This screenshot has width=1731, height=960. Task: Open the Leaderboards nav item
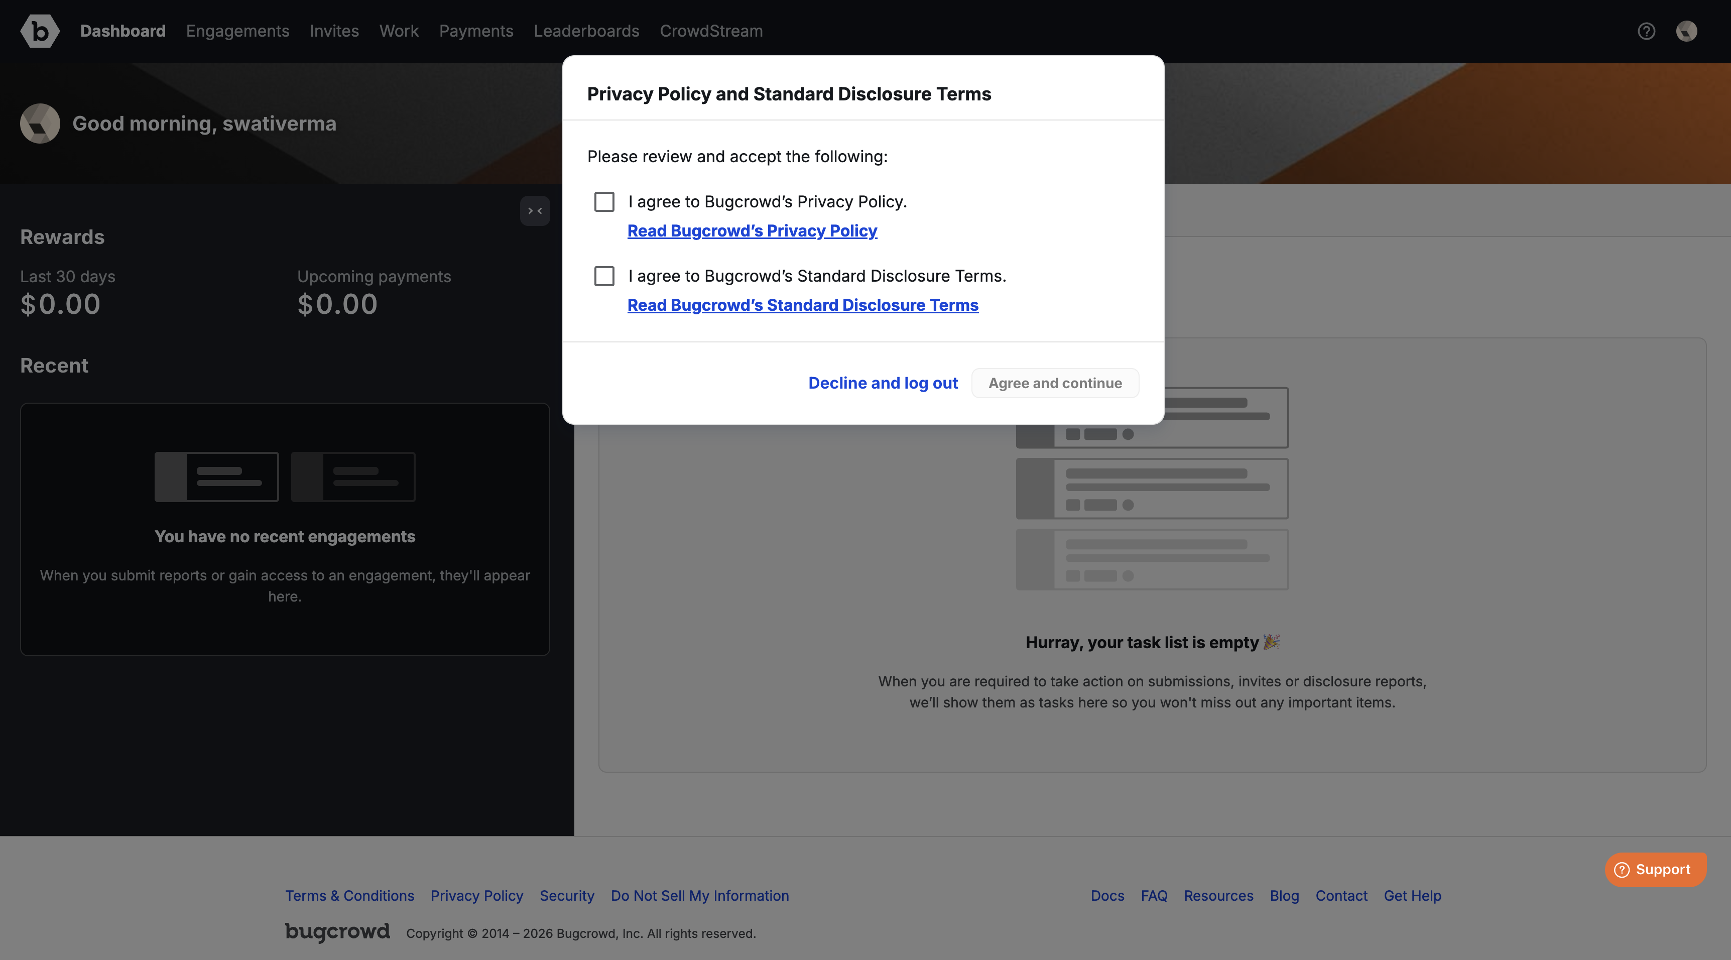click(587, 31)
